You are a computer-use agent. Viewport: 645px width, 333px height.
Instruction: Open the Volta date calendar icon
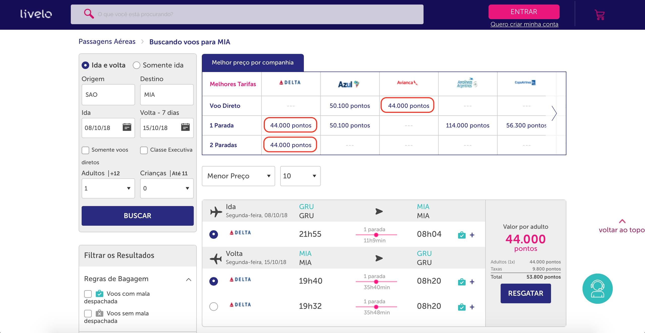click(185, 127)
